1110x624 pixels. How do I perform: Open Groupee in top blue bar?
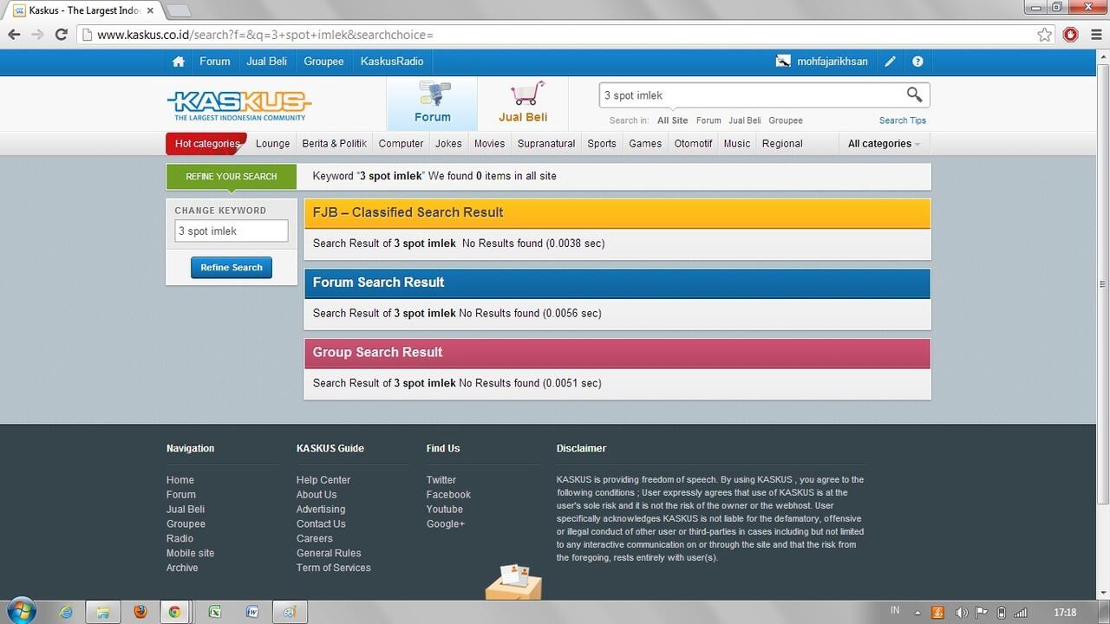[323, 62]
